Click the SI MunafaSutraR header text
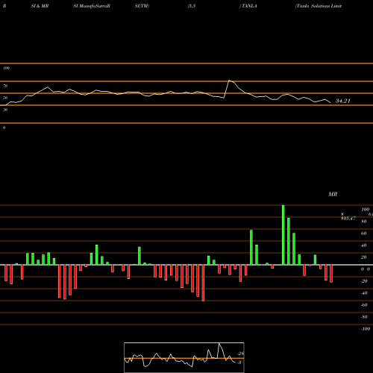This screenshot has height=373, width=373. tap(92, 6)
